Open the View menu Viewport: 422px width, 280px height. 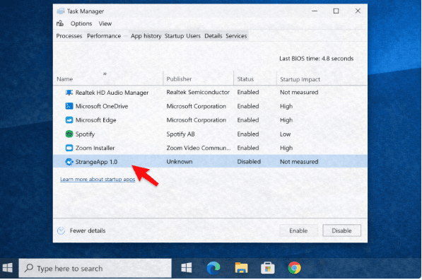[x=105, y=23]
